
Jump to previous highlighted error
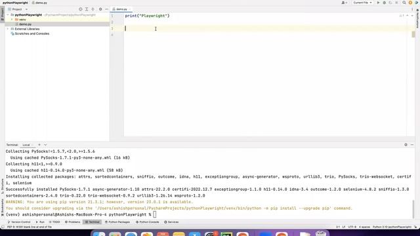(407, 16)
